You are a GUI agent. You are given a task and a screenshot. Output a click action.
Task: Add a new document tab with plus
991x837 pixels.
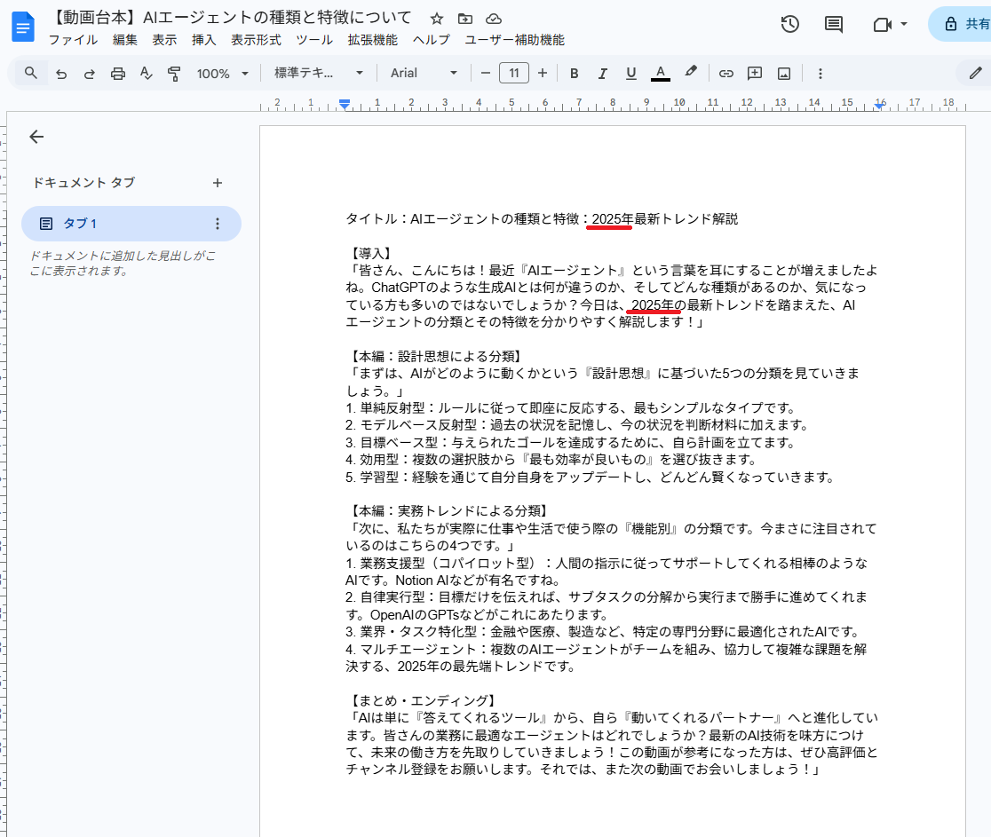pyautogui.click(x=218, y=183)
